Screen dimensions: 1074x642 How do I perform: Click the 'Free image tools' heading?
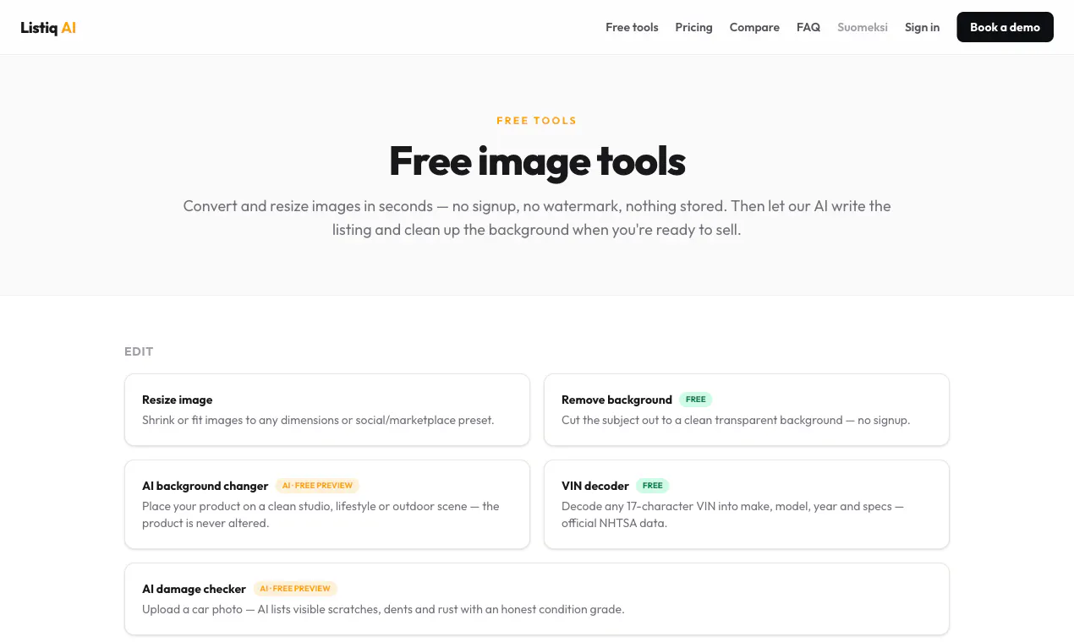(537, 160)
